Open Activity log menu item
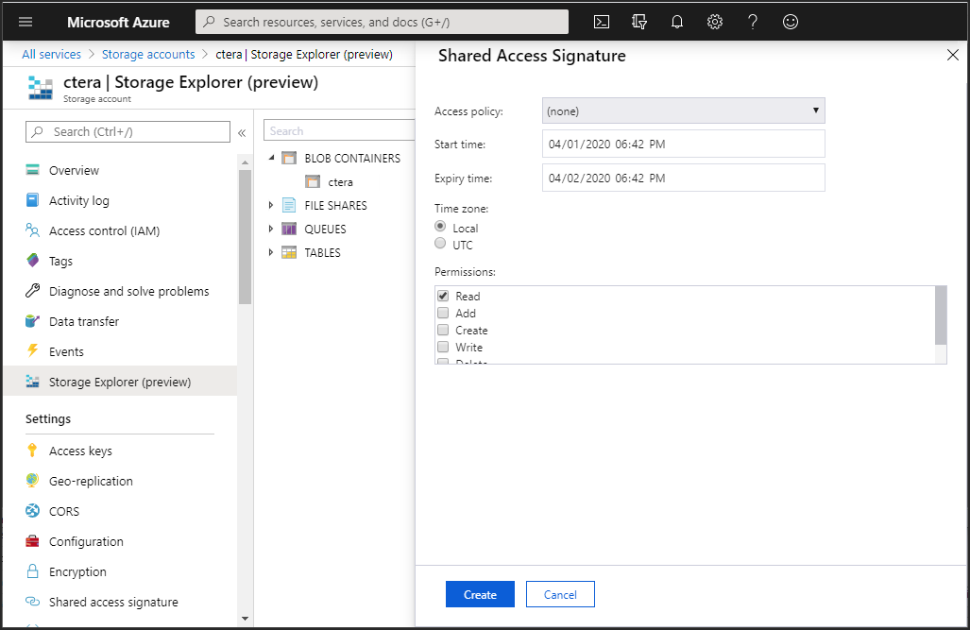 point(79,200)
